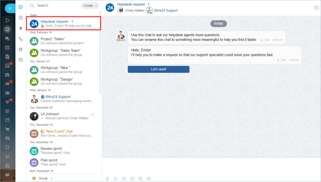Open the notifications bell icon
Viewport: 321px width, 182px height.
(21, 28)
